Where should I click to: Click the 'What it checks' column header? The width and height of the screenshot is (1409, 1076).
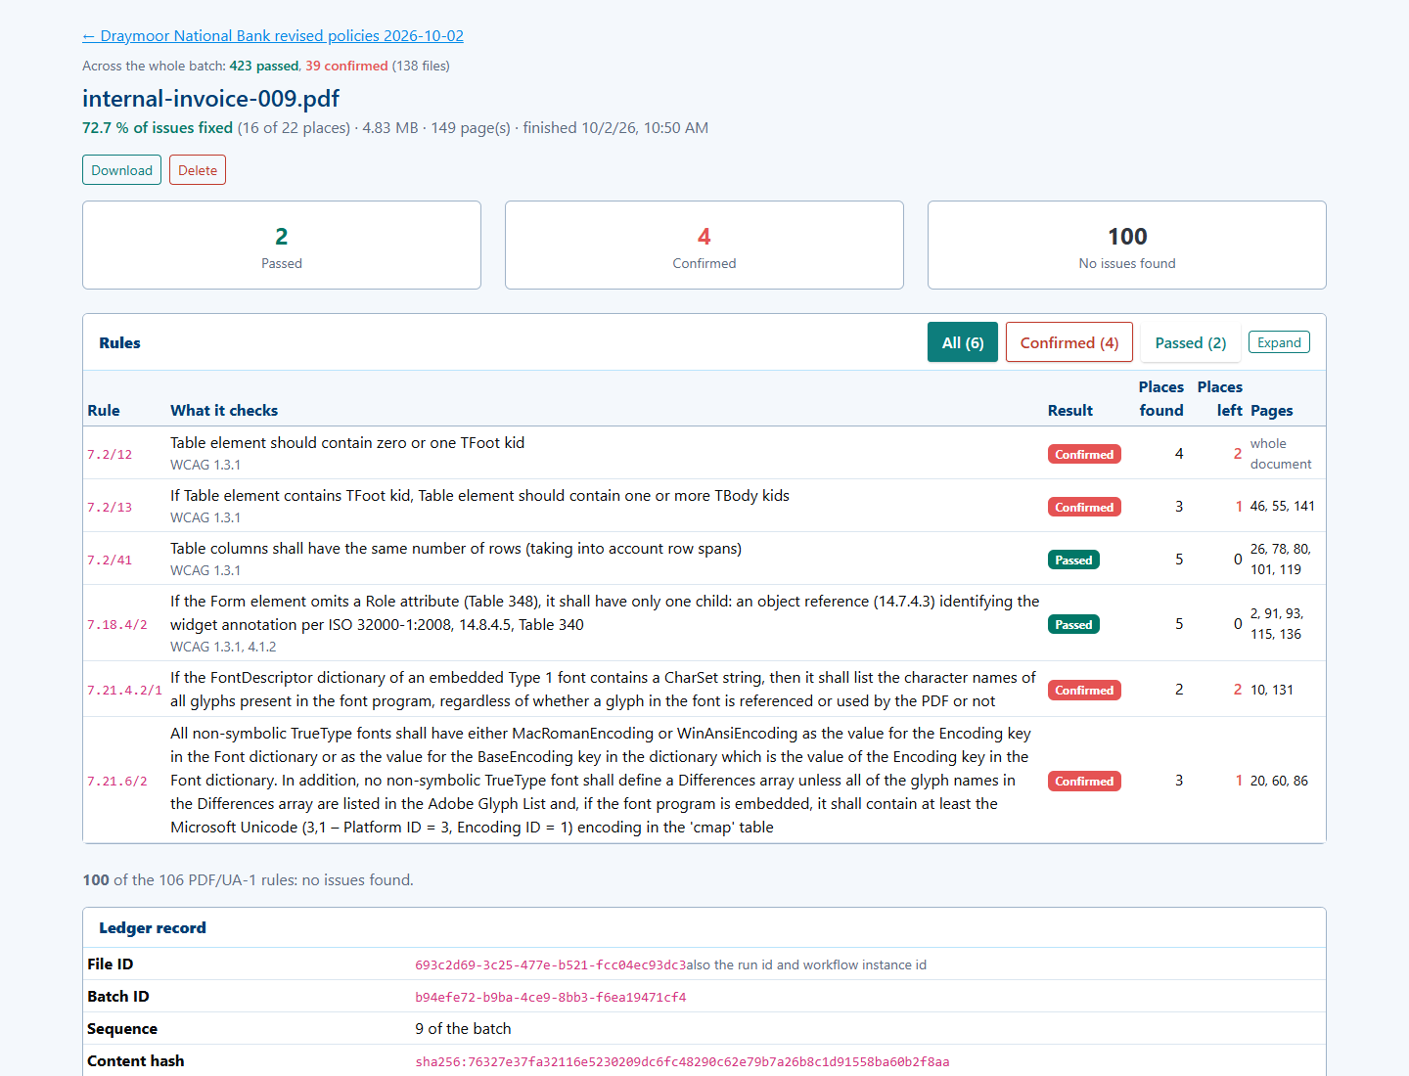pyautogui.click(x=224, y=411)
